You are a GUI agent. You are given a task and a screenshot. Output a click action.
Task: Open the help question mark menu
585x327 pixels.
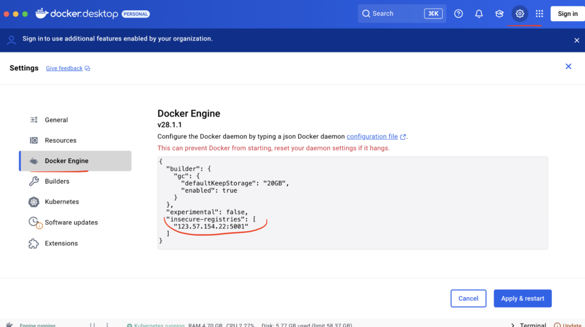point(459,14)
